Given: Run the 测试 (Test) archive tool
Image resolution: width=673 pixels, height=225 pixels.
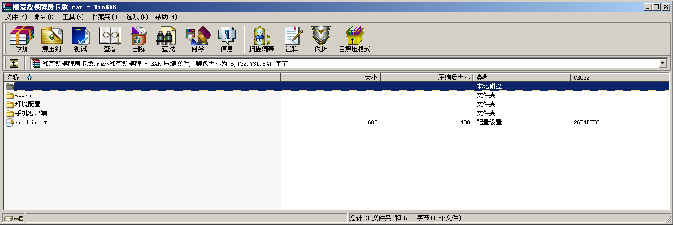Looking at the screenshot, I should tap(80, 39).
